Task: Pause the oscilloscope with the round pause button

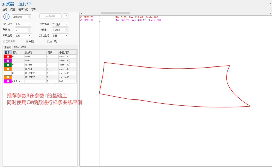Action: [x=6, y=17]
